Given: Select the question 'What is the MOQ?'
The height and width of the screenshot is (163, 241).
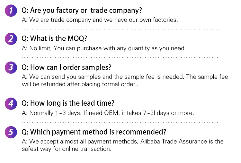Looking at the screenshot, I should tap(54, 38).
